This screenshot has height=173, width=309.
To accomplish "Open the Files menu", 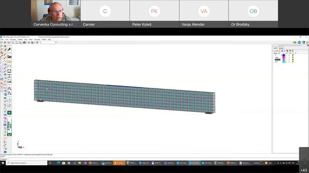I will coord(2,39).
